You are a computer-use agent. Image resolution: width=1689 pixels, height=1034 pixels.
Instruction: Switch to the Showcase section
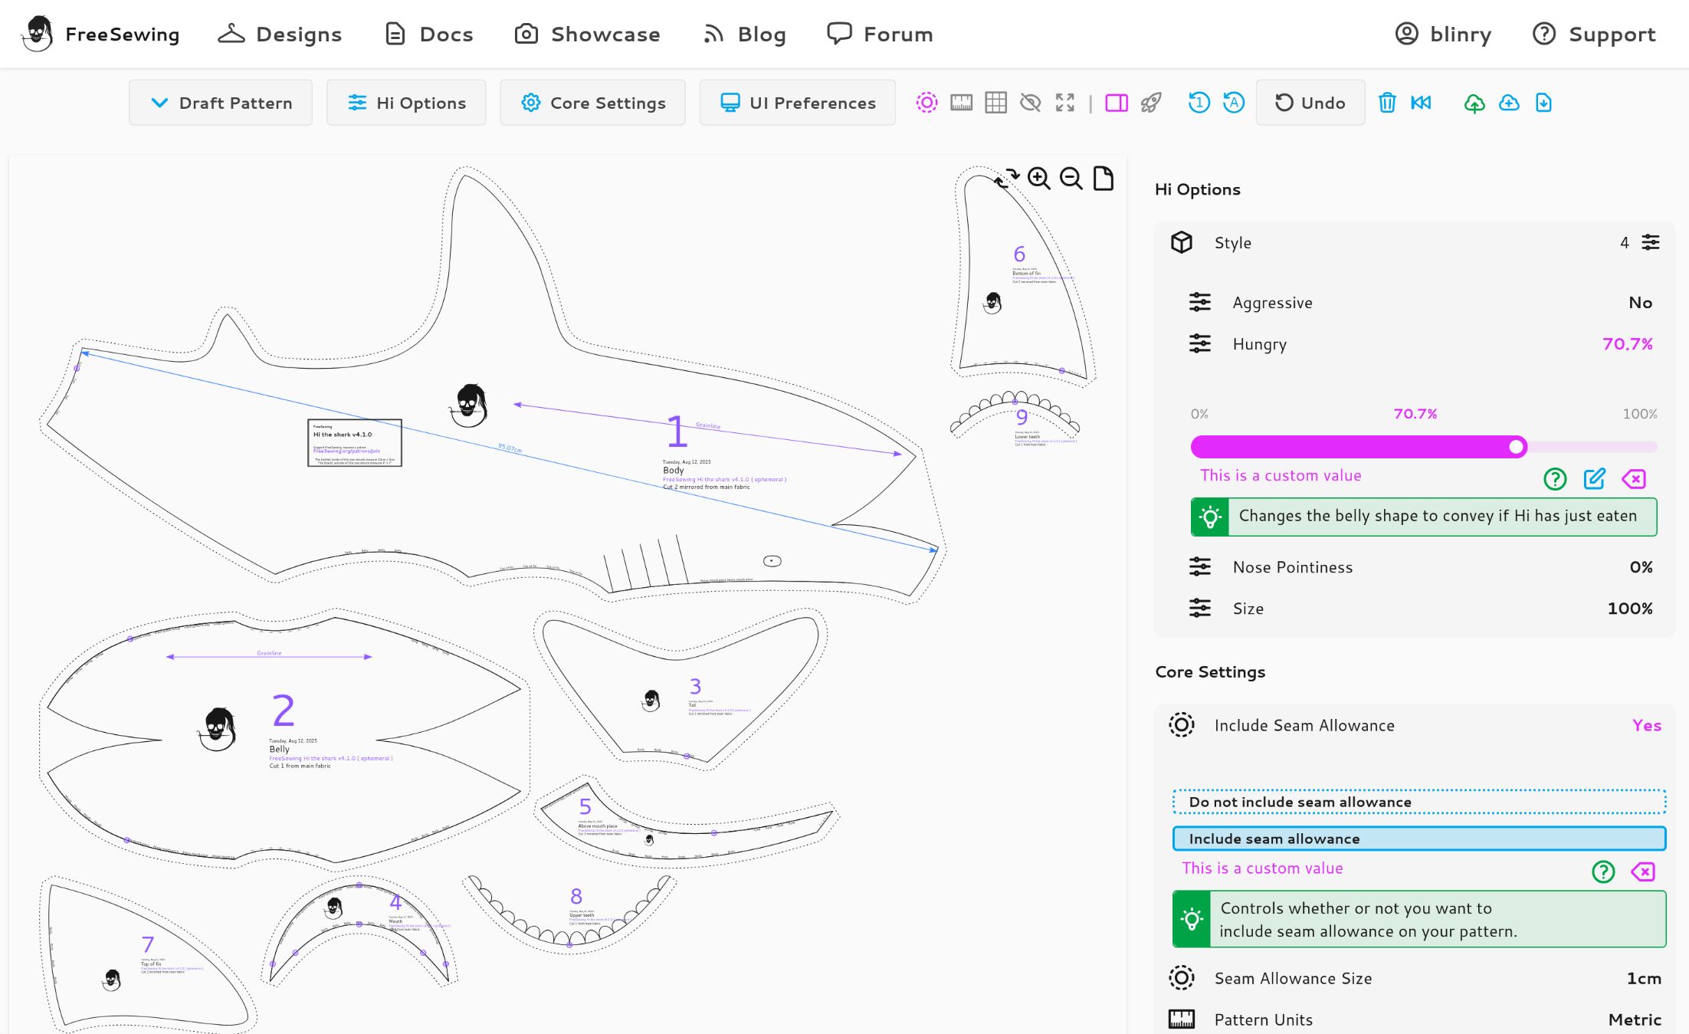[x=589, y=34]
